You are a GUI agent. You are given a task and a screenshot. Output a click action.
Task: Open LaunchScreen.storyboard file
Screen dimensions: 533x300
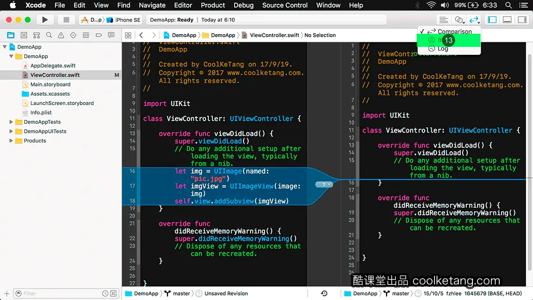(62, 103)
